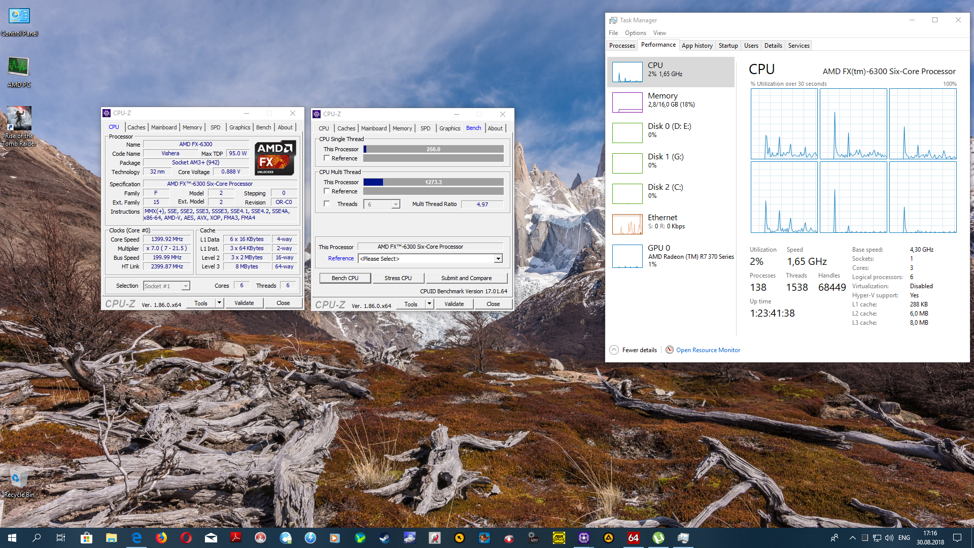Screen dimensions: 974x548
Task: Click Single Thread This Processor score bar
Action: pos(433,149)
